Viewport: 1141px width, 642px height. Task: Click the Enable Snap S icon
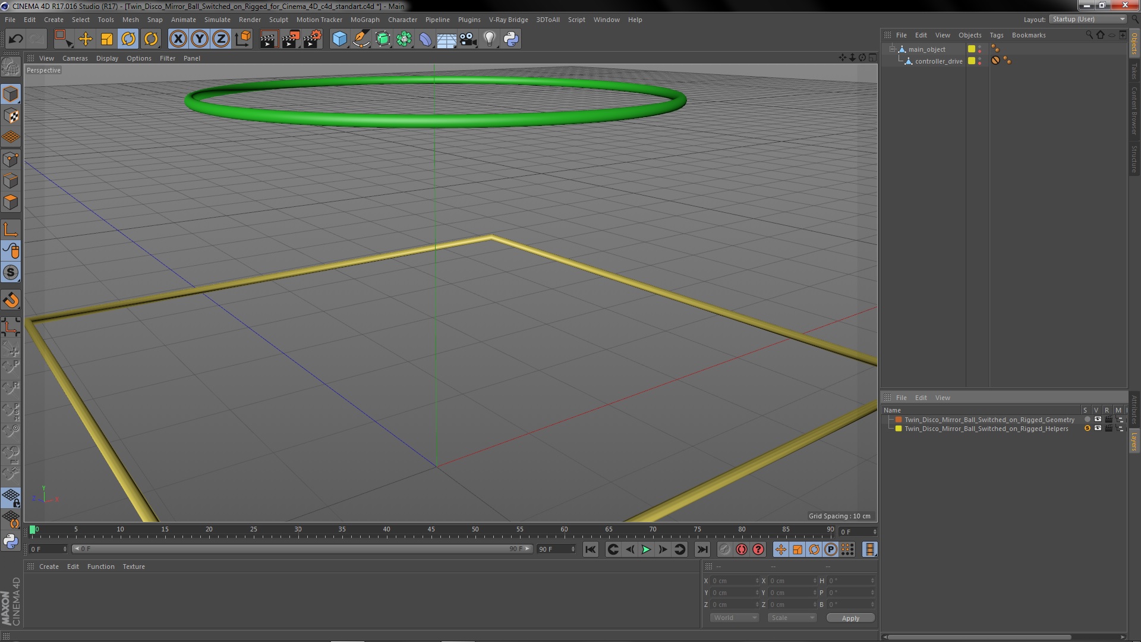(x=11, y=272)
